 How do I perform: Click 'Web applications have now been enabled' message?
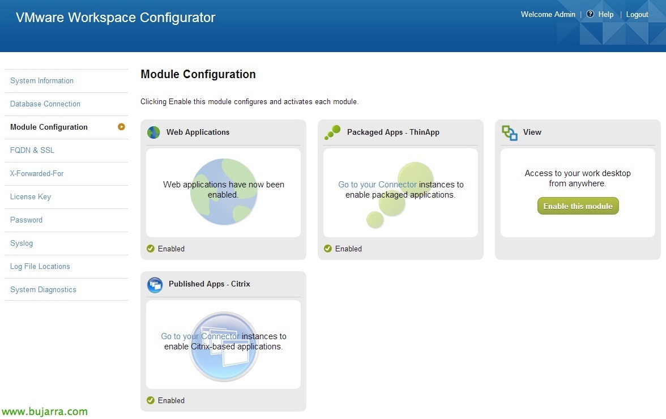pos(223,190)
